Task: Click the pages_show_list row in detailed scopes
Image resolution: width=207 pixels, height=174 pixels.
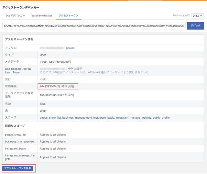Action: (103, 135)
